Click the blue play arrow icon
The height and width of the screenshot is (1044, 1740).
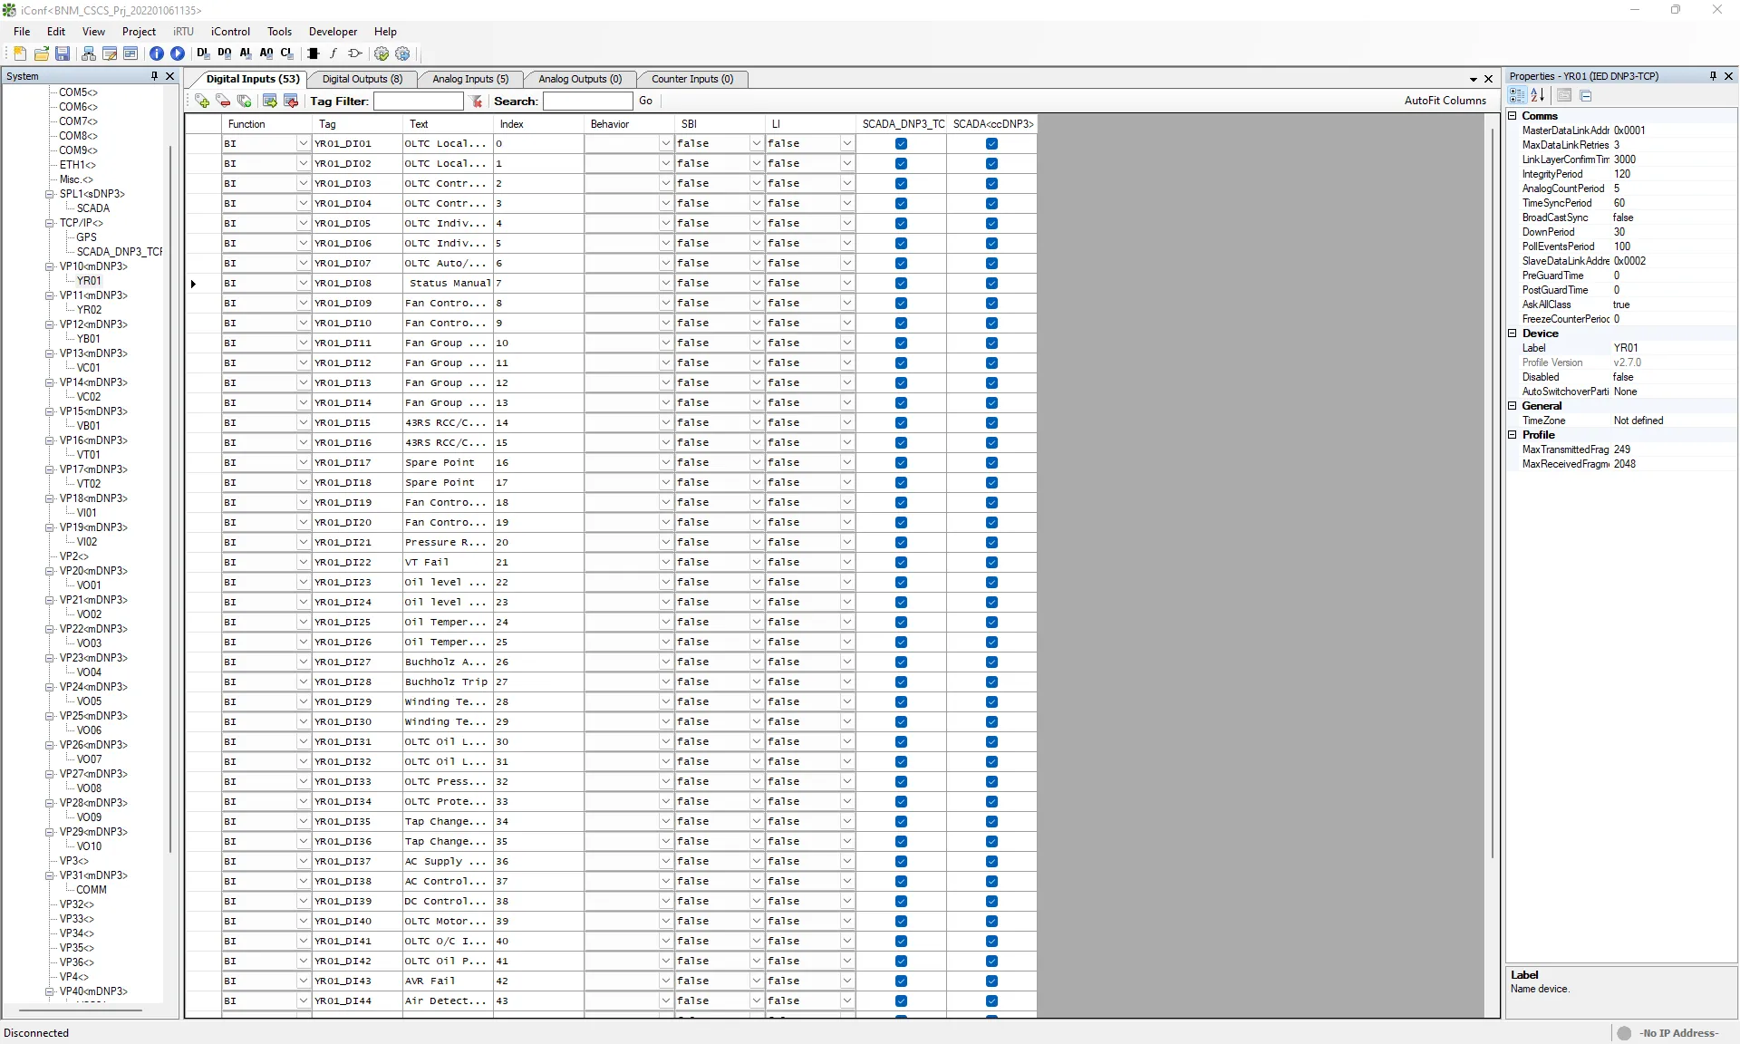pos(178,53)
